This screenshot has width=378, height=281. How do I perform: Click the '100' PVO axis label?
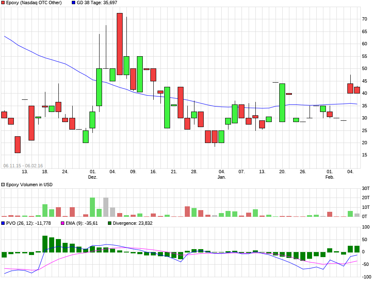coord(366,227)
